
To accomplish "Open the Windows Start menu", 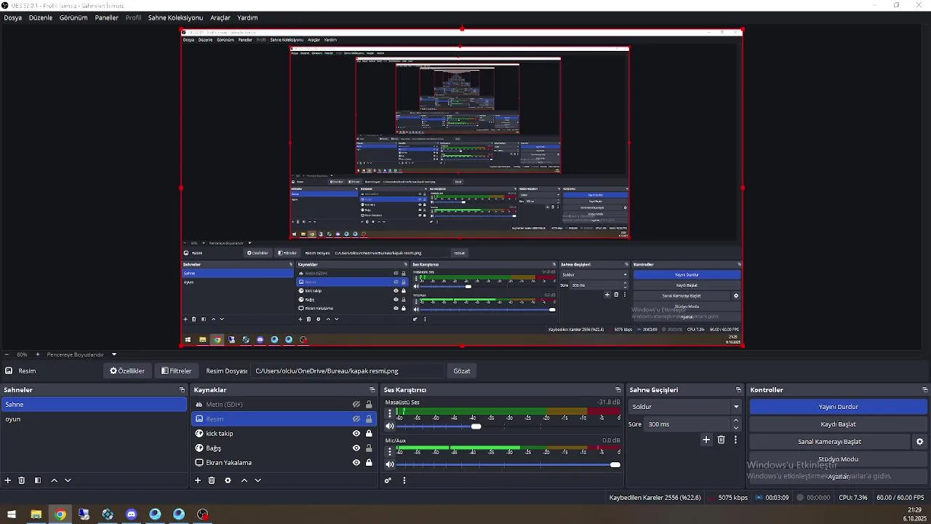I will click(12, 515).
